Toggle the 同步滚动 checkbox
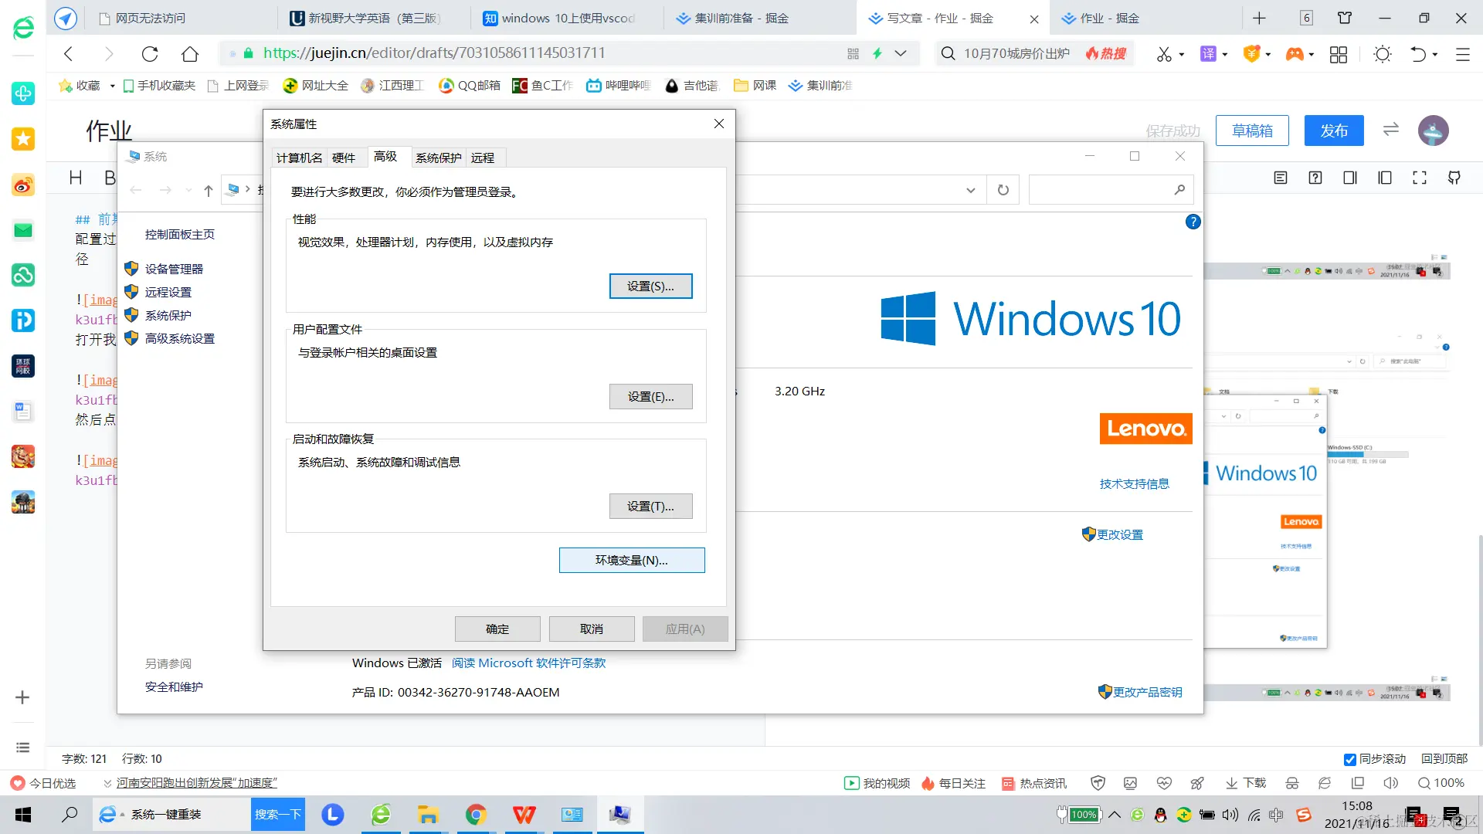This screenshot has width=1483, height=834. 1350,760
